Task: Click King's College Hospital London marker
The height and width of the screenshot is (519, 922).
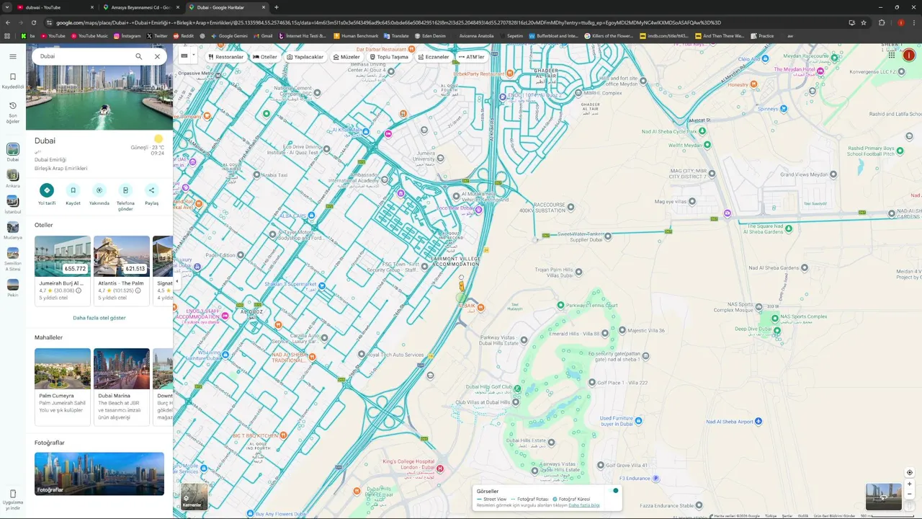Action: 440,469
